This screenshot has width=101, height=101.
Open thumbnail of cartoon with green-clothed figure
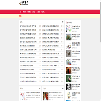click(69, 29)
